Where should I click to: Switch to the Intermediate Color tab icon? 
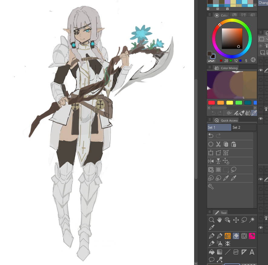pos(243,15)
